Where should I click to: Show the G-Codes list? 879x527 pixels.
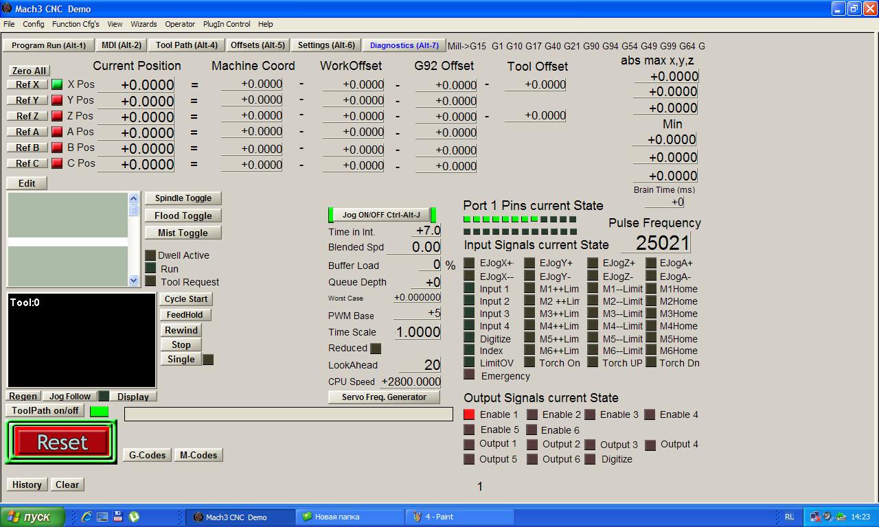pos(148,455)
